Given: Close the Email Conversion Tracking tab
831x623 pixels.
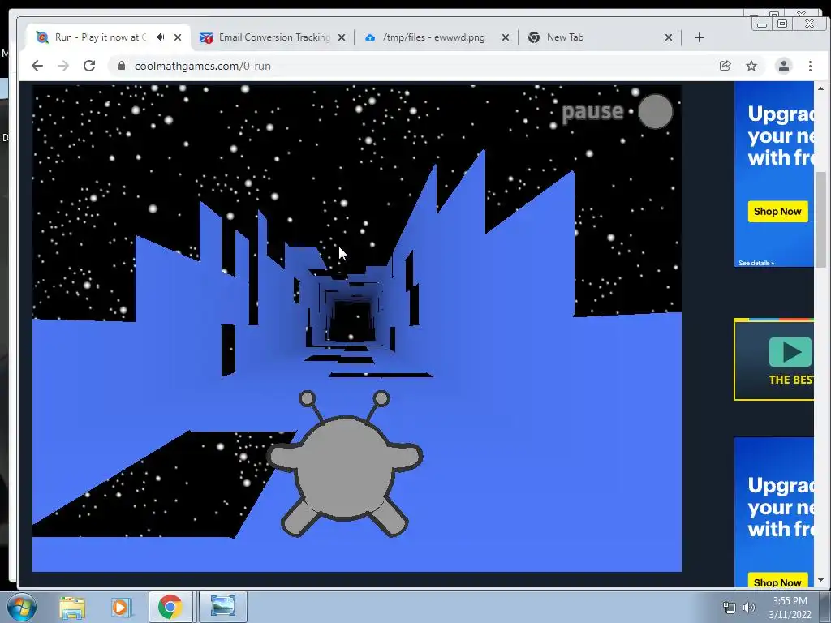Looking at the screenshot, I should pyautogui.click(x=342, y=37).
